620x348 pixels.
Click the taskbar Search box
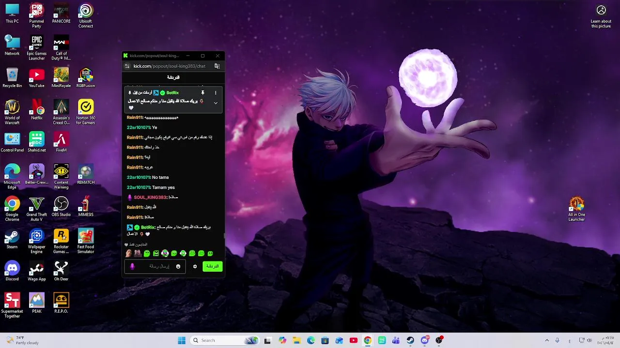click(225, 340)
